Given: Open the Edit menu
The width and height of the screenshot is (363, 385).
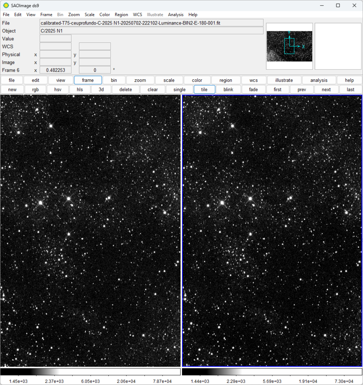Looking at the screenshot, I should [18, 15].
